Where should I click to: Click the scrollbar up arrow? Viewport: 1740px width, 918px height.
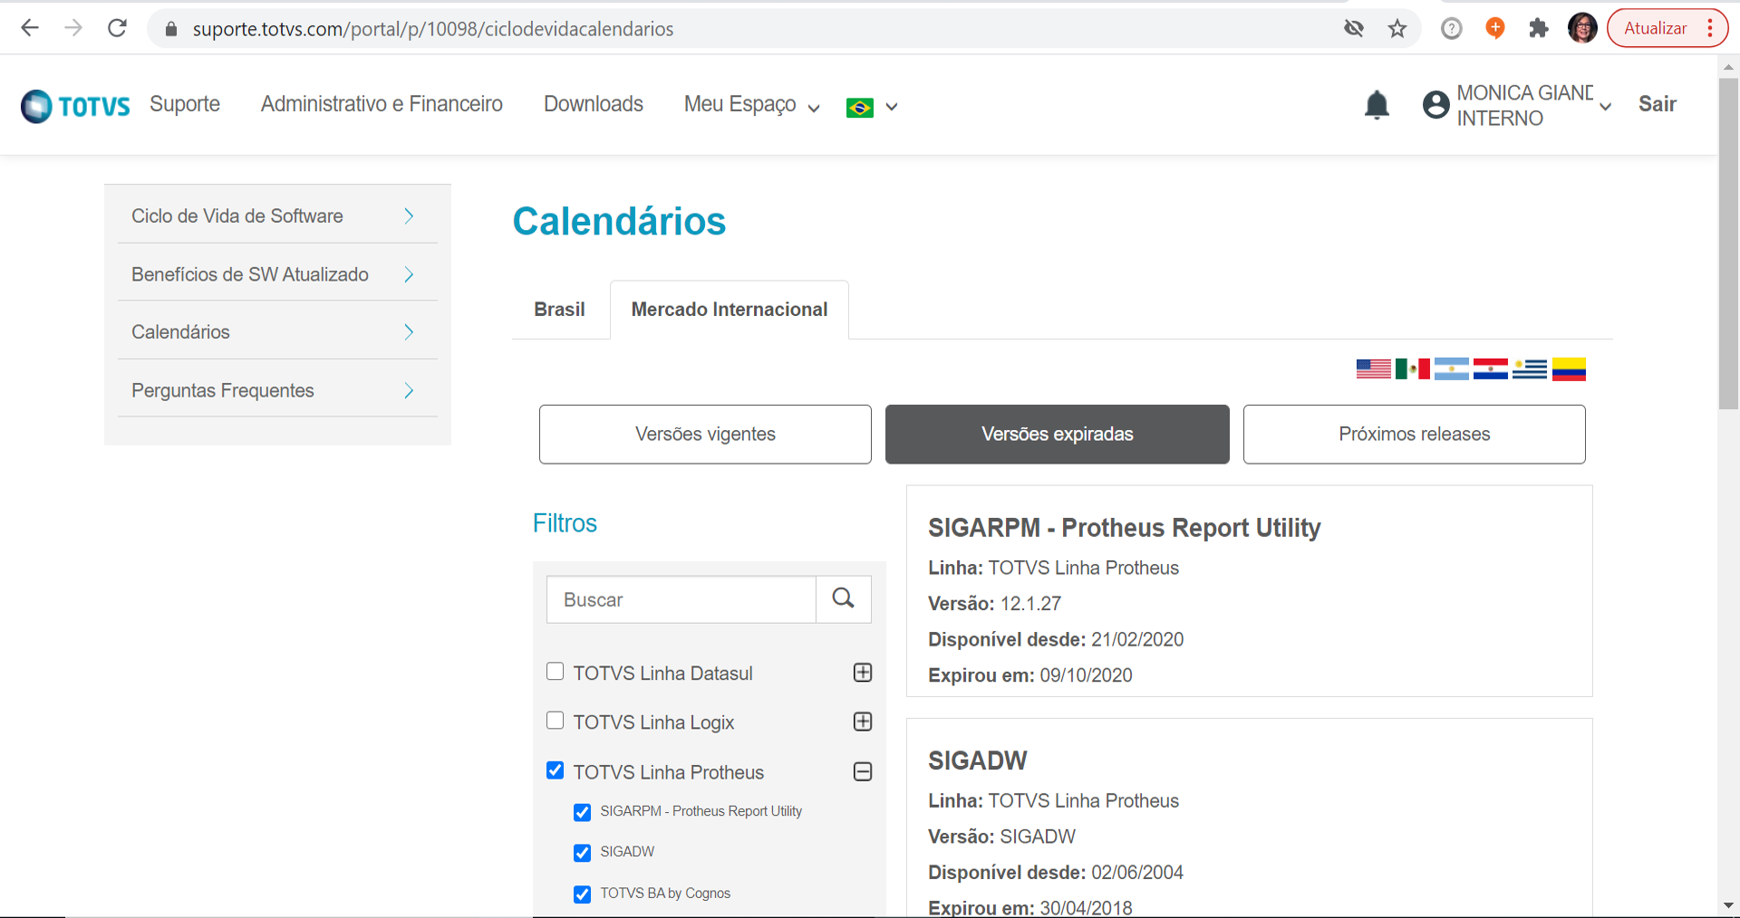[x=1729, y=66]
